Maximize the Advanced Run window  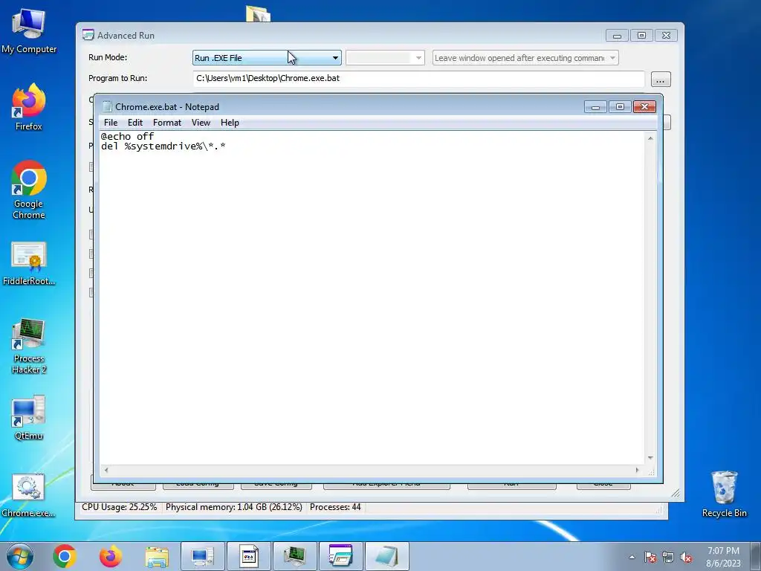pyautogui.click(x=641, y=36)
